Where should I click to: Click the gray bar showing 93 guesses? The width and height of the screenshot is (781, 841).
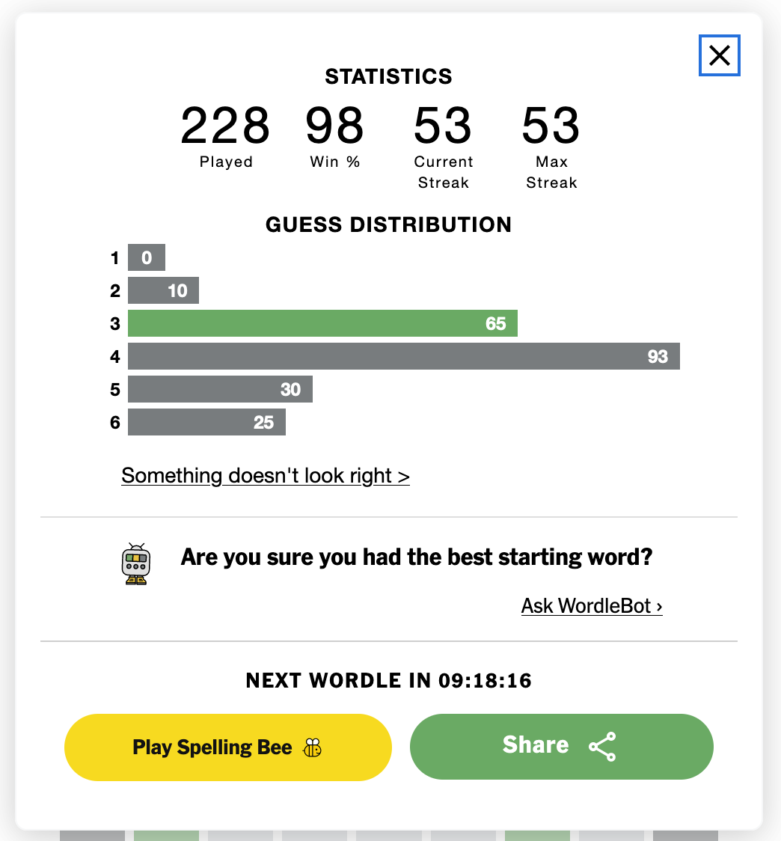coord(403,356)
